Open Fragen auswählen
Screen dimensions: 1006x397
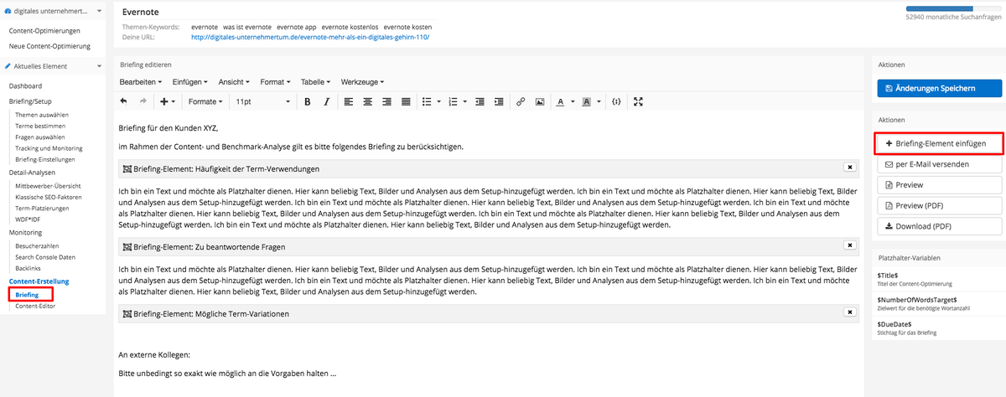(39, 137)
